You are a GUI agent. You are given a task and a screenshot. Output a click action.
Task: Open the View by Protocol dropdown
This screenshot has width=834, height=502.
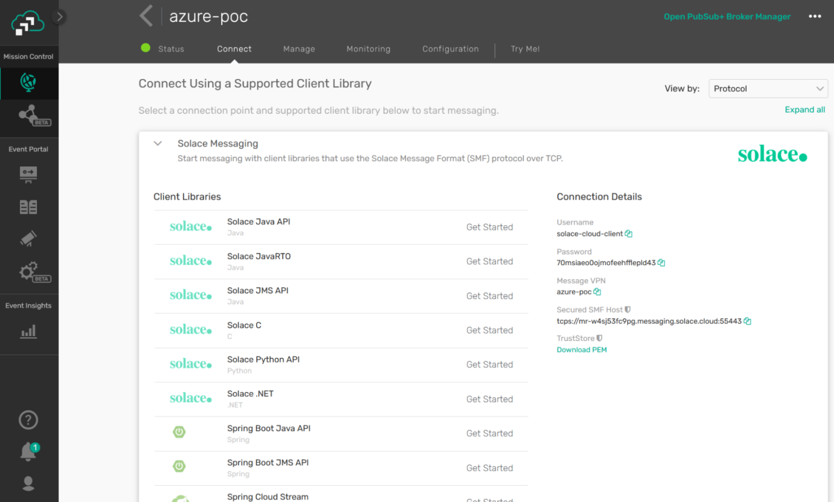coord(768,88)
